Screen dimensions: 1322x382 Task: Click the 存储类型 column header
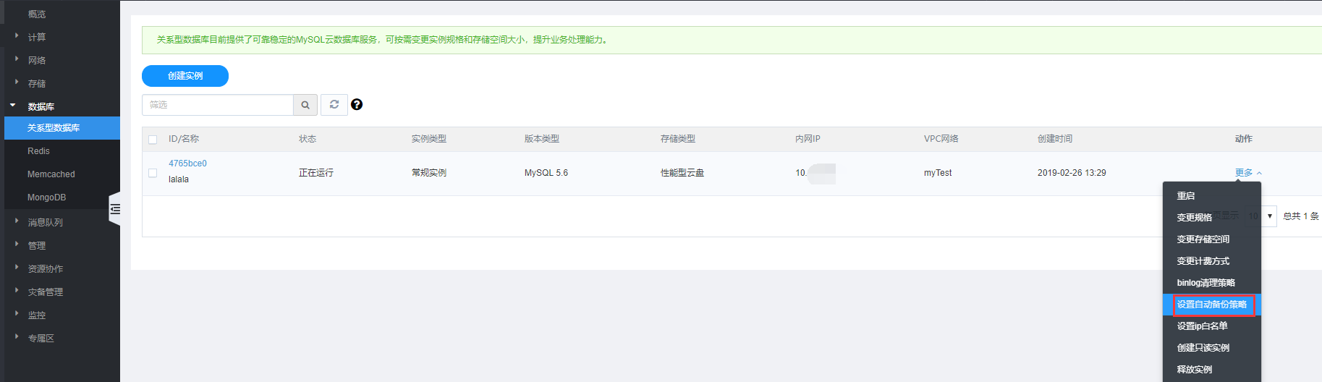tap(678, 139)
